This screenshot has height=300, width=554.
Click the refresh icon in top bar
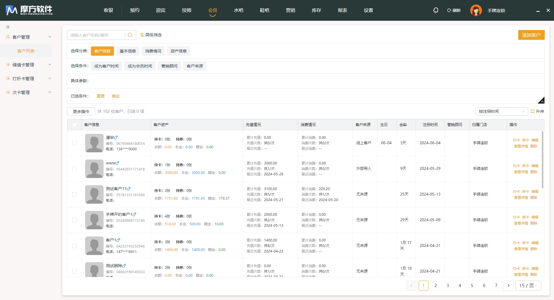pos(449,10)
